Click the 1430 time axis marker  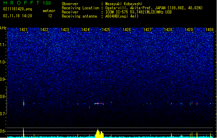[x=209, y=30]
